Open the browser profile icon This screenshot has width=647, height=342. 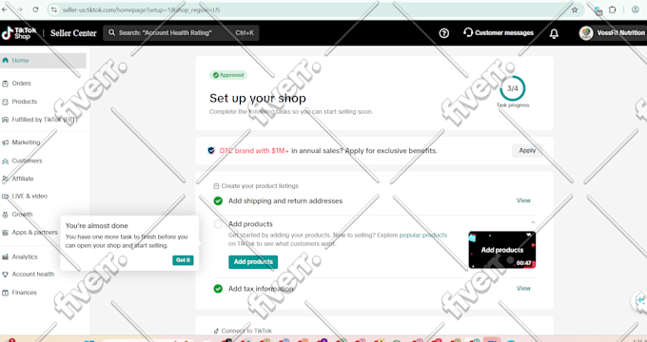coord(635,9)
